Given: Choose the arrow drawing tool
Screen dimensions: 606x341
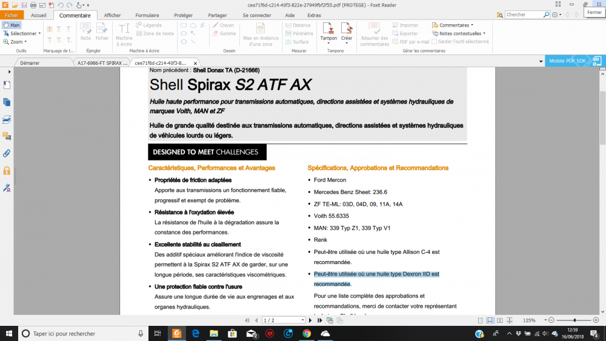Looking at the screenshot, I should pyautogui.click(x=193, y=33).
